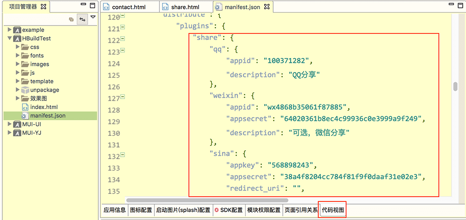Open the 模块权限配置 tab
Screen dimensions: 466x220
(x=264, y=210)
